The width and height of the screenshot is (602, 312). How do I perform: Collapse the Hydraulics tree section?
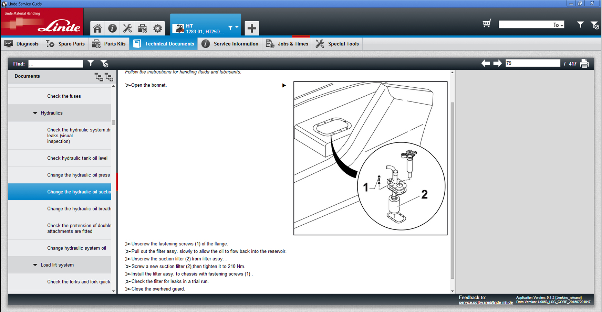pyautogui.click(x=35, y=113)
